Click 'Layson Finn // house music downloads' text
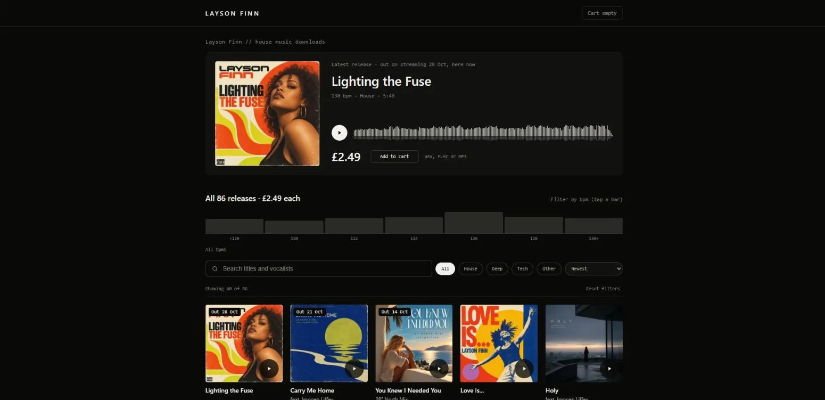Image resolution: width=825 pixels, height=400 pixels. tap(265, 42)
